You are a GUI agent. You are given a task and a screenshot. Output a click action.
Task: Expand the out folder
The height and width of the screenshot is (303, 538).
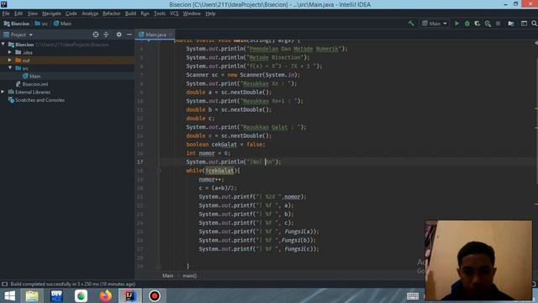(x=10, y=60)
